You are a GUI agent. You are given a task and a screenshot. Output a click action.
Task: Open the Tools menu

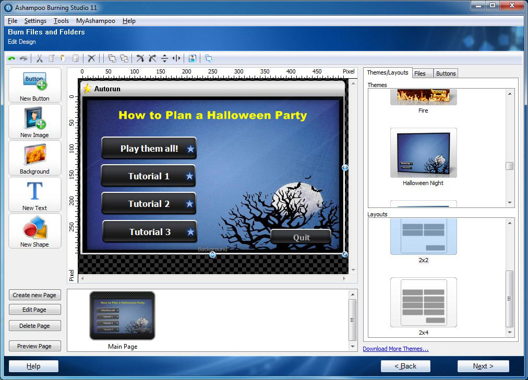61,21
